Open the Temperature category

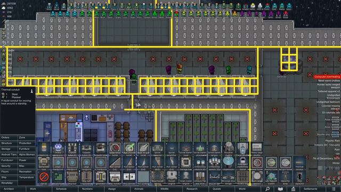click(x=27, y=177)
